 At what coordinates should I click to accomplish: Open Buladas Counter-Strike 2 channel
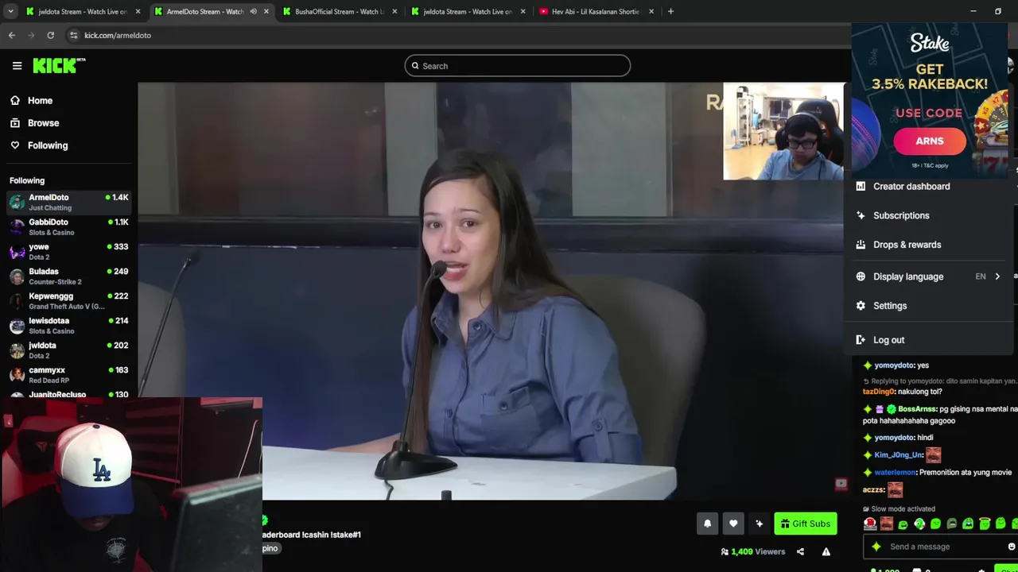(x=68, y=276)
